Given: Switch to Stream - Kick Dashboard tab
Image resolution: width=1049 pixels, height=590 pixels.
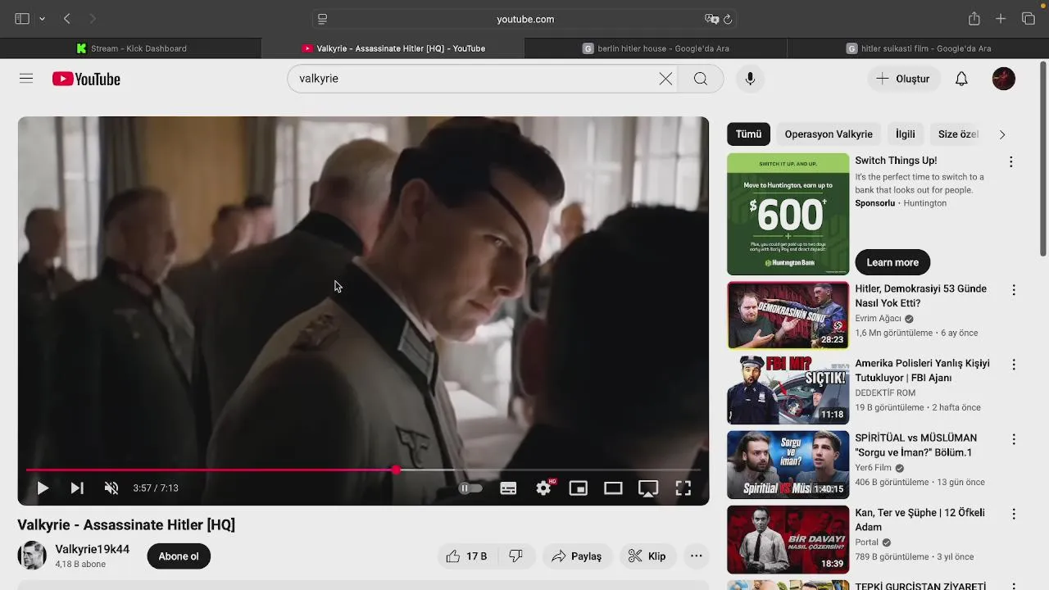Looking at the screenshot, I should coord(131,48).
